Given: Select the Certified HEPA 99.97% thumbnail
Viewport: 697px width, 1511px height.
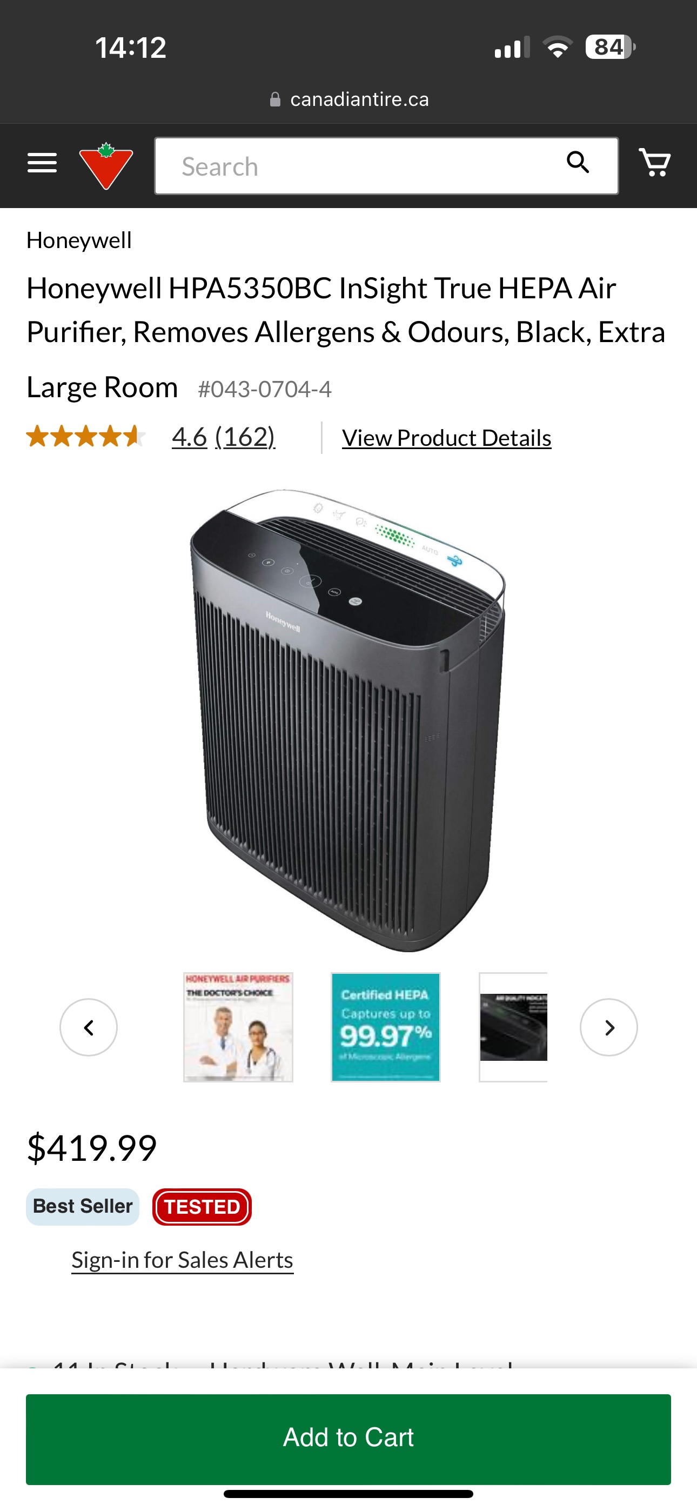Looking at the screenshot, I should pyautogui.click(x=385, y=1027).
